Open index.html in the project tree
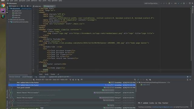This screenshot has width=194, height=109. click(17, 13)
